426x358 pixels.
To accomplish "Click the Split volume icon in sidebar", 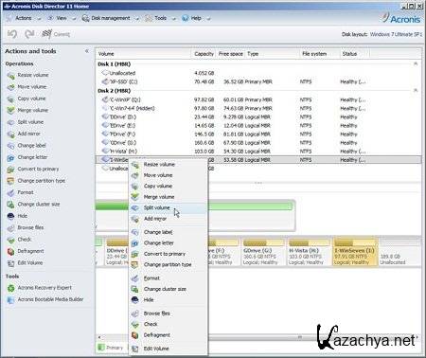I will 10,122.
